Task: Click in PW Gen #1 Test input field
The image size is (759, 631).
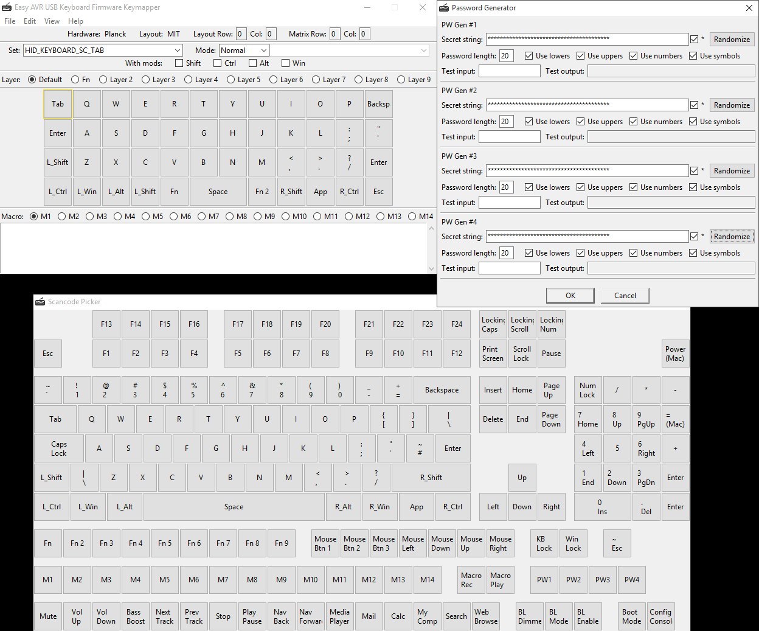Action: (509, 71)
